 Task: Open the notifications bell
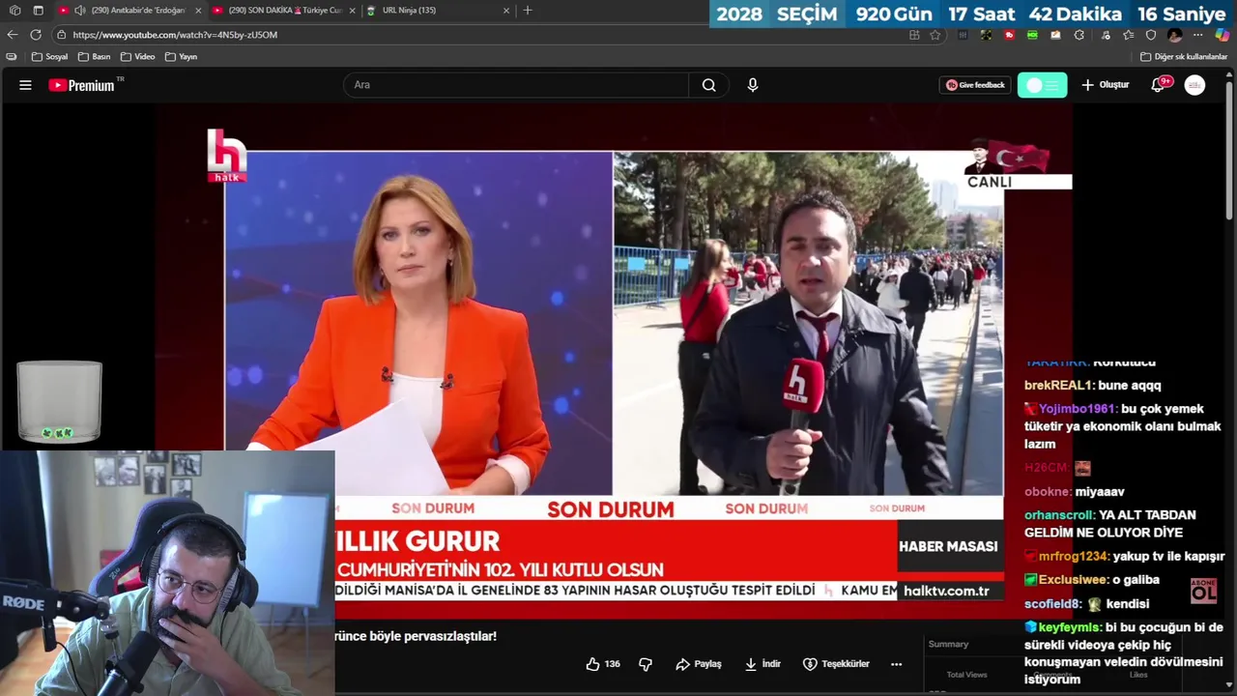click(1158, 85)
